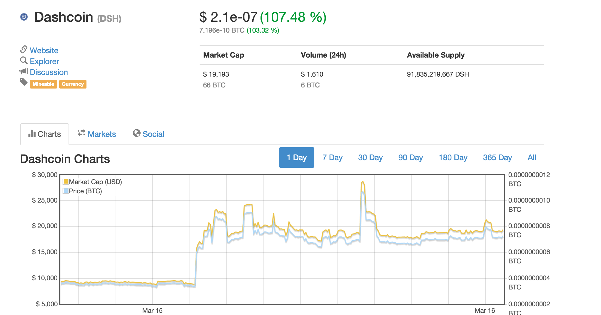This screenshot has width=601, height=315.
Task: Click the 6 BTC volume value
Action: tap(310, 85)
